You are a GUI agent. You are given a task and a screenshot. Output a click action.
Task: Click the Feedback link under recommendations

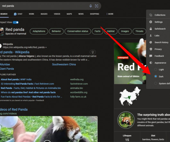[x=40, y=101]
